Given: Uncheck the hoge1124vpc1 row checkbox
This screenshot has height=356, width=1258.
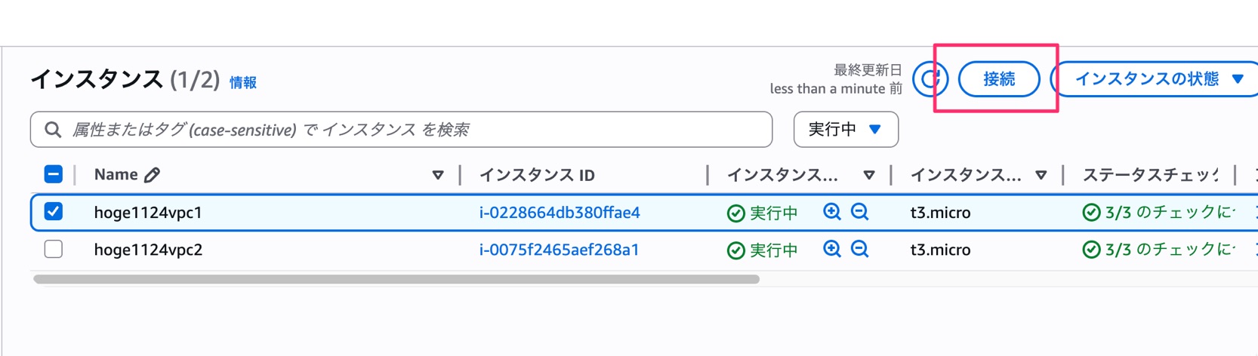Looking at the screenshot, I should pos(54,212).
